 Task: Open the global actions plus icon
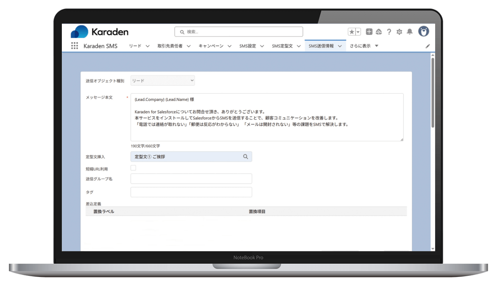[x=369, y=32]
